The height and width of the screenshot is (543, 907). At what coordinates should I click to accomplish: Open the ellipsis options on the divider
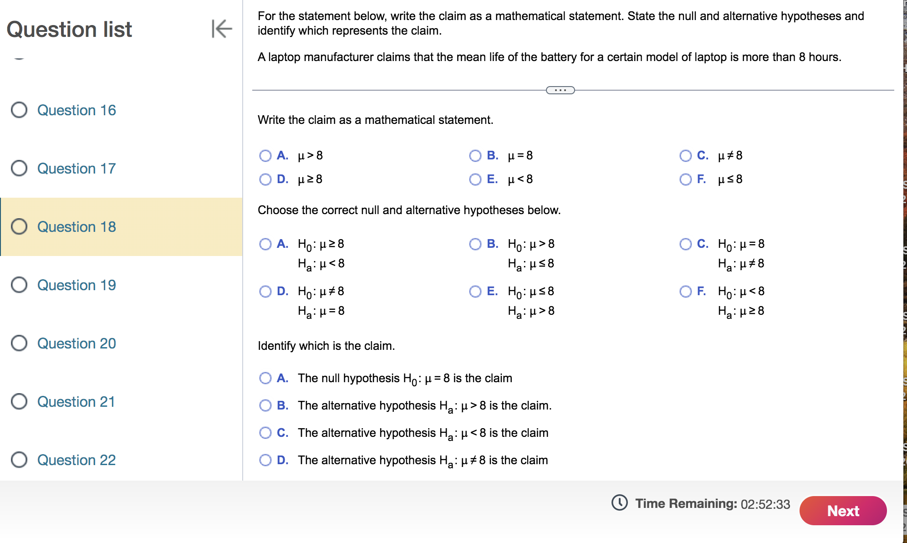pyautogui.click(x=561, y=90)
